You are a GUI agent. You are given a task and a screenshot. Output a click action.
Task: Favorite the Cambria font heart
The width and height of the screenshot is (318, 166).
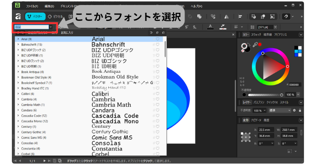click(158, 99)
